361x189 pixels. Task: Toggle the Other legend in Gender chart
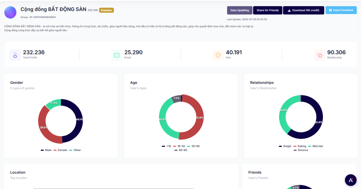tap(75, 150)
